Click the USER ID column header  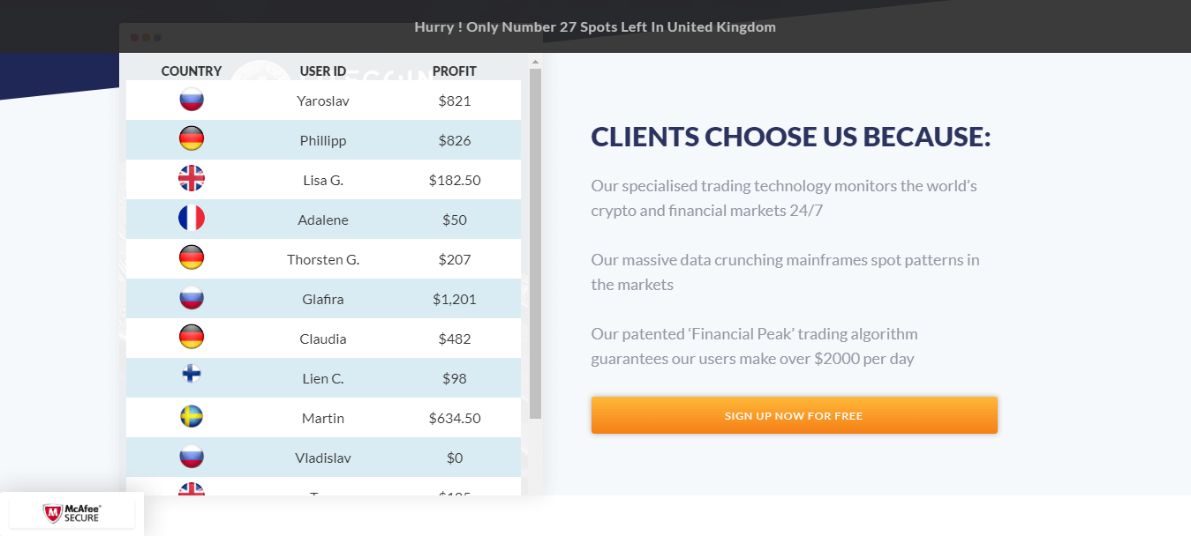pos(323,71)
